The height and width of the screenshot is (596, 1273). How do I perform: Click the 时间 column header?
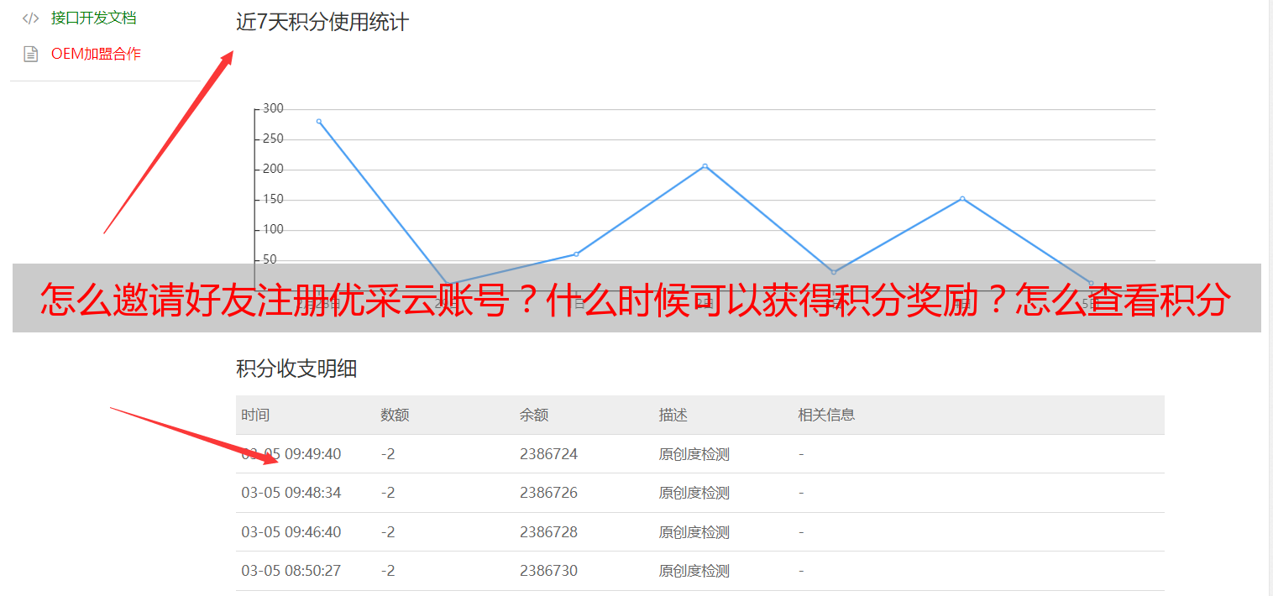pos(255,415)
